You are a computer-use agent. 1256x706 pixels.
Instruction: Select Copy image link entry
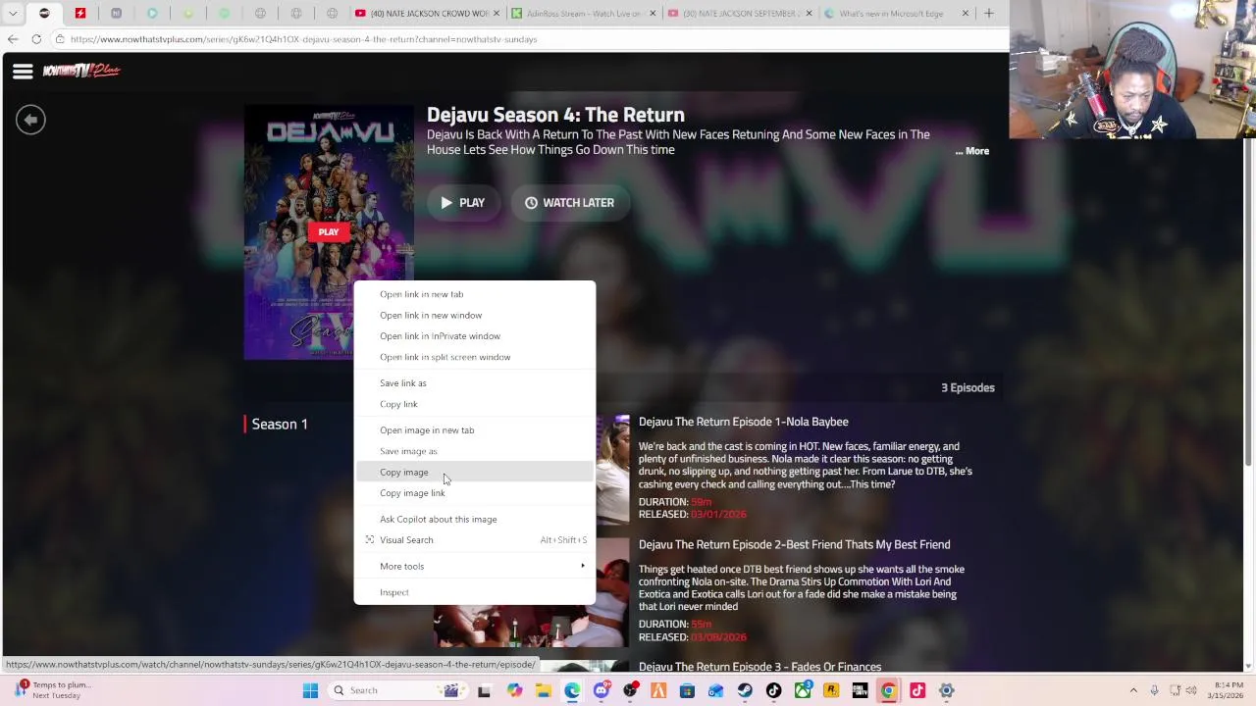coord(474,493)
